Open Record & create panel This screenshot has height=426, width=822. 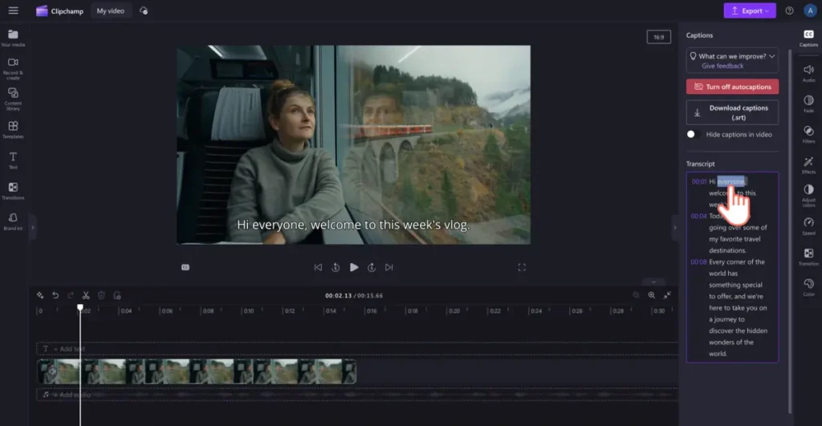tap(13, 68)
